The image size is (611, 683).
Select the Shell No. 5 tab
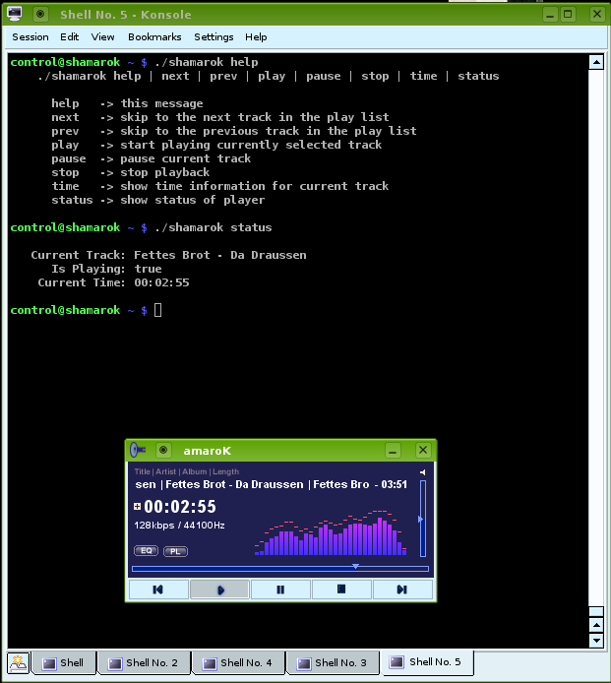coord(427,662)
